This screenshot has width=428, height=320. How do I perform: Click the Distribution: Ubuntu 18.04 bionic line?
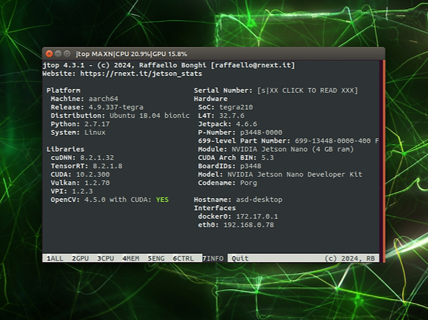tap(120, 116)
